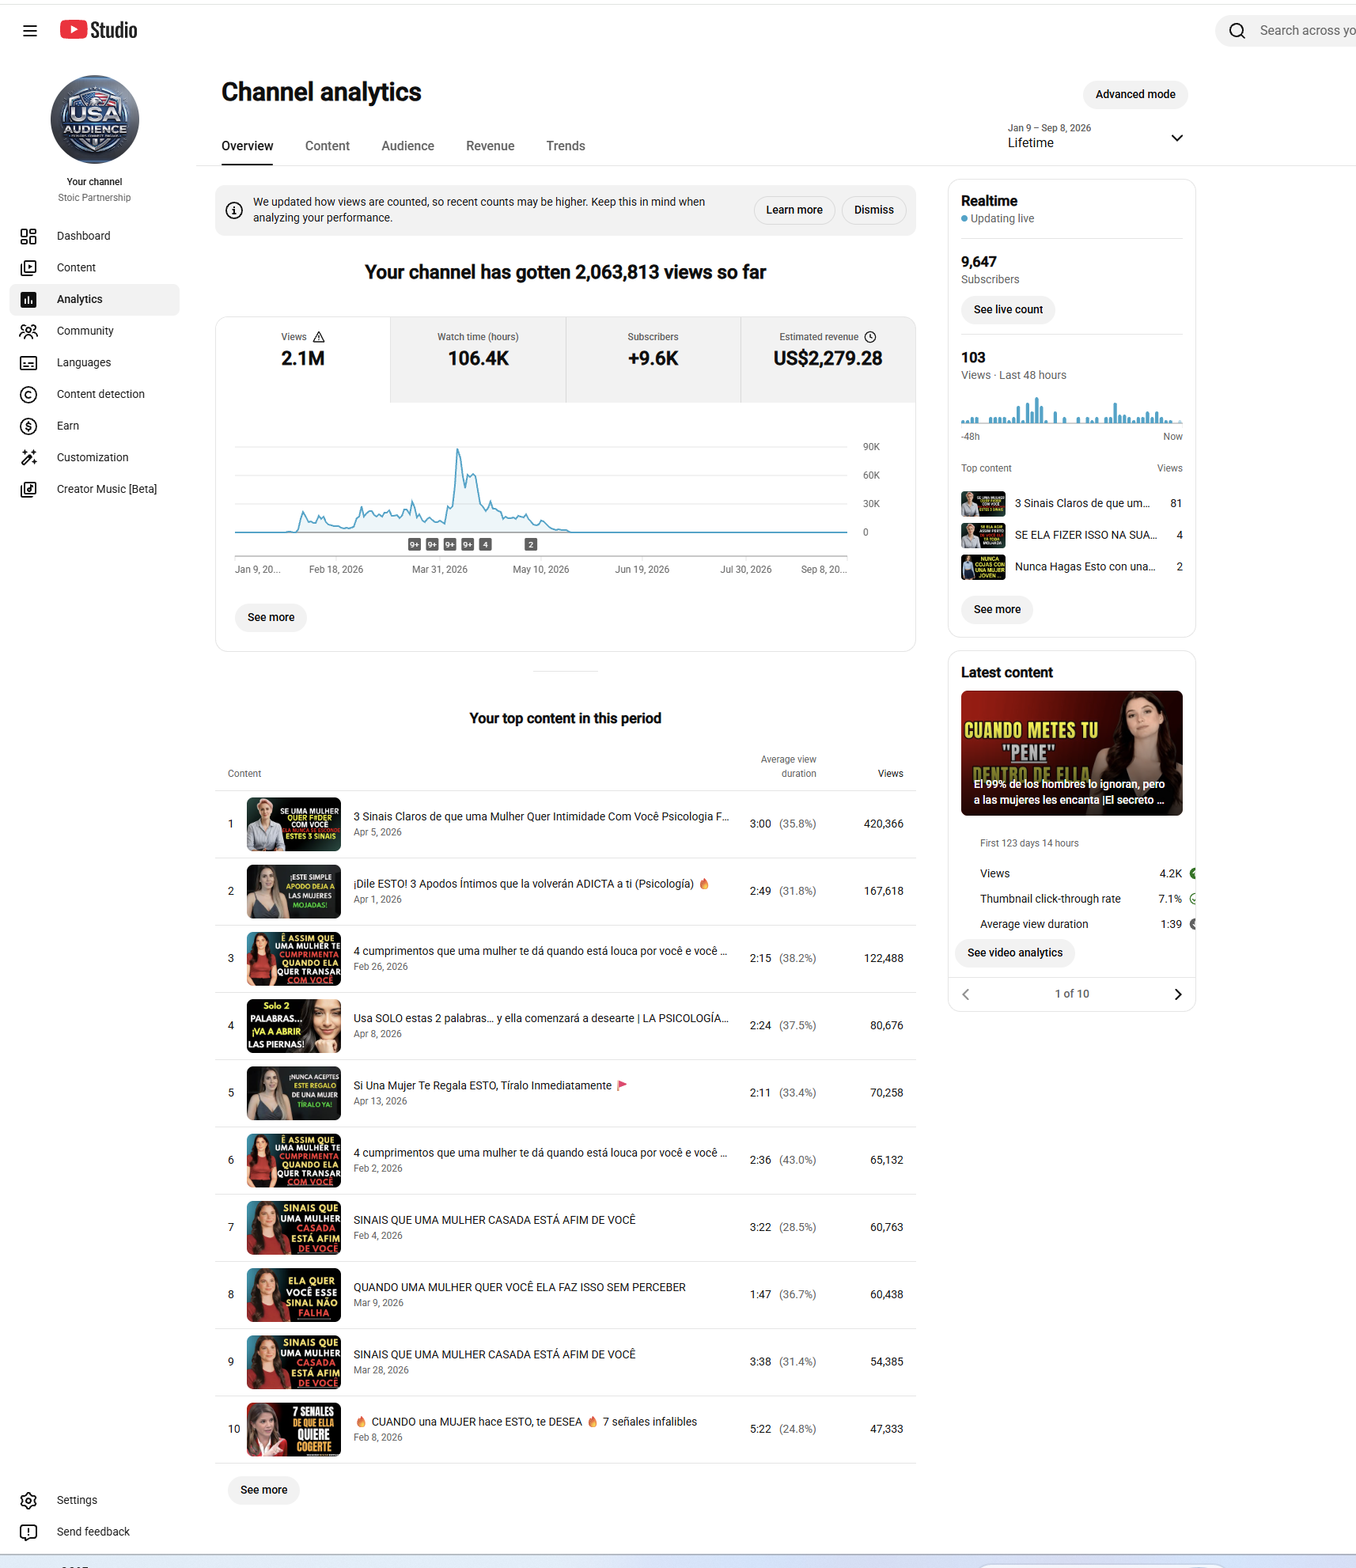Switch to the Audience tab
This screenshot has width=1356, height=1568.
407,146
